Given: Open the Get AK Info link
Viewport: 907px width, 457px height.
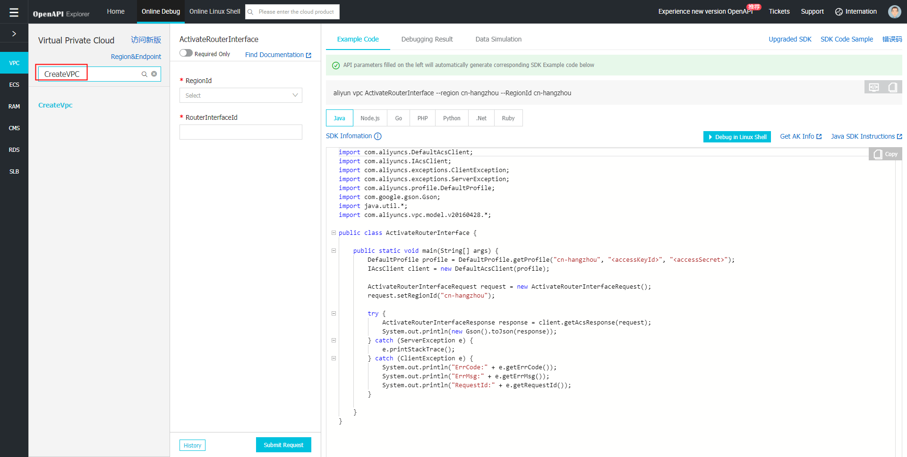Looking at the screenshot, I should point(801,136).
